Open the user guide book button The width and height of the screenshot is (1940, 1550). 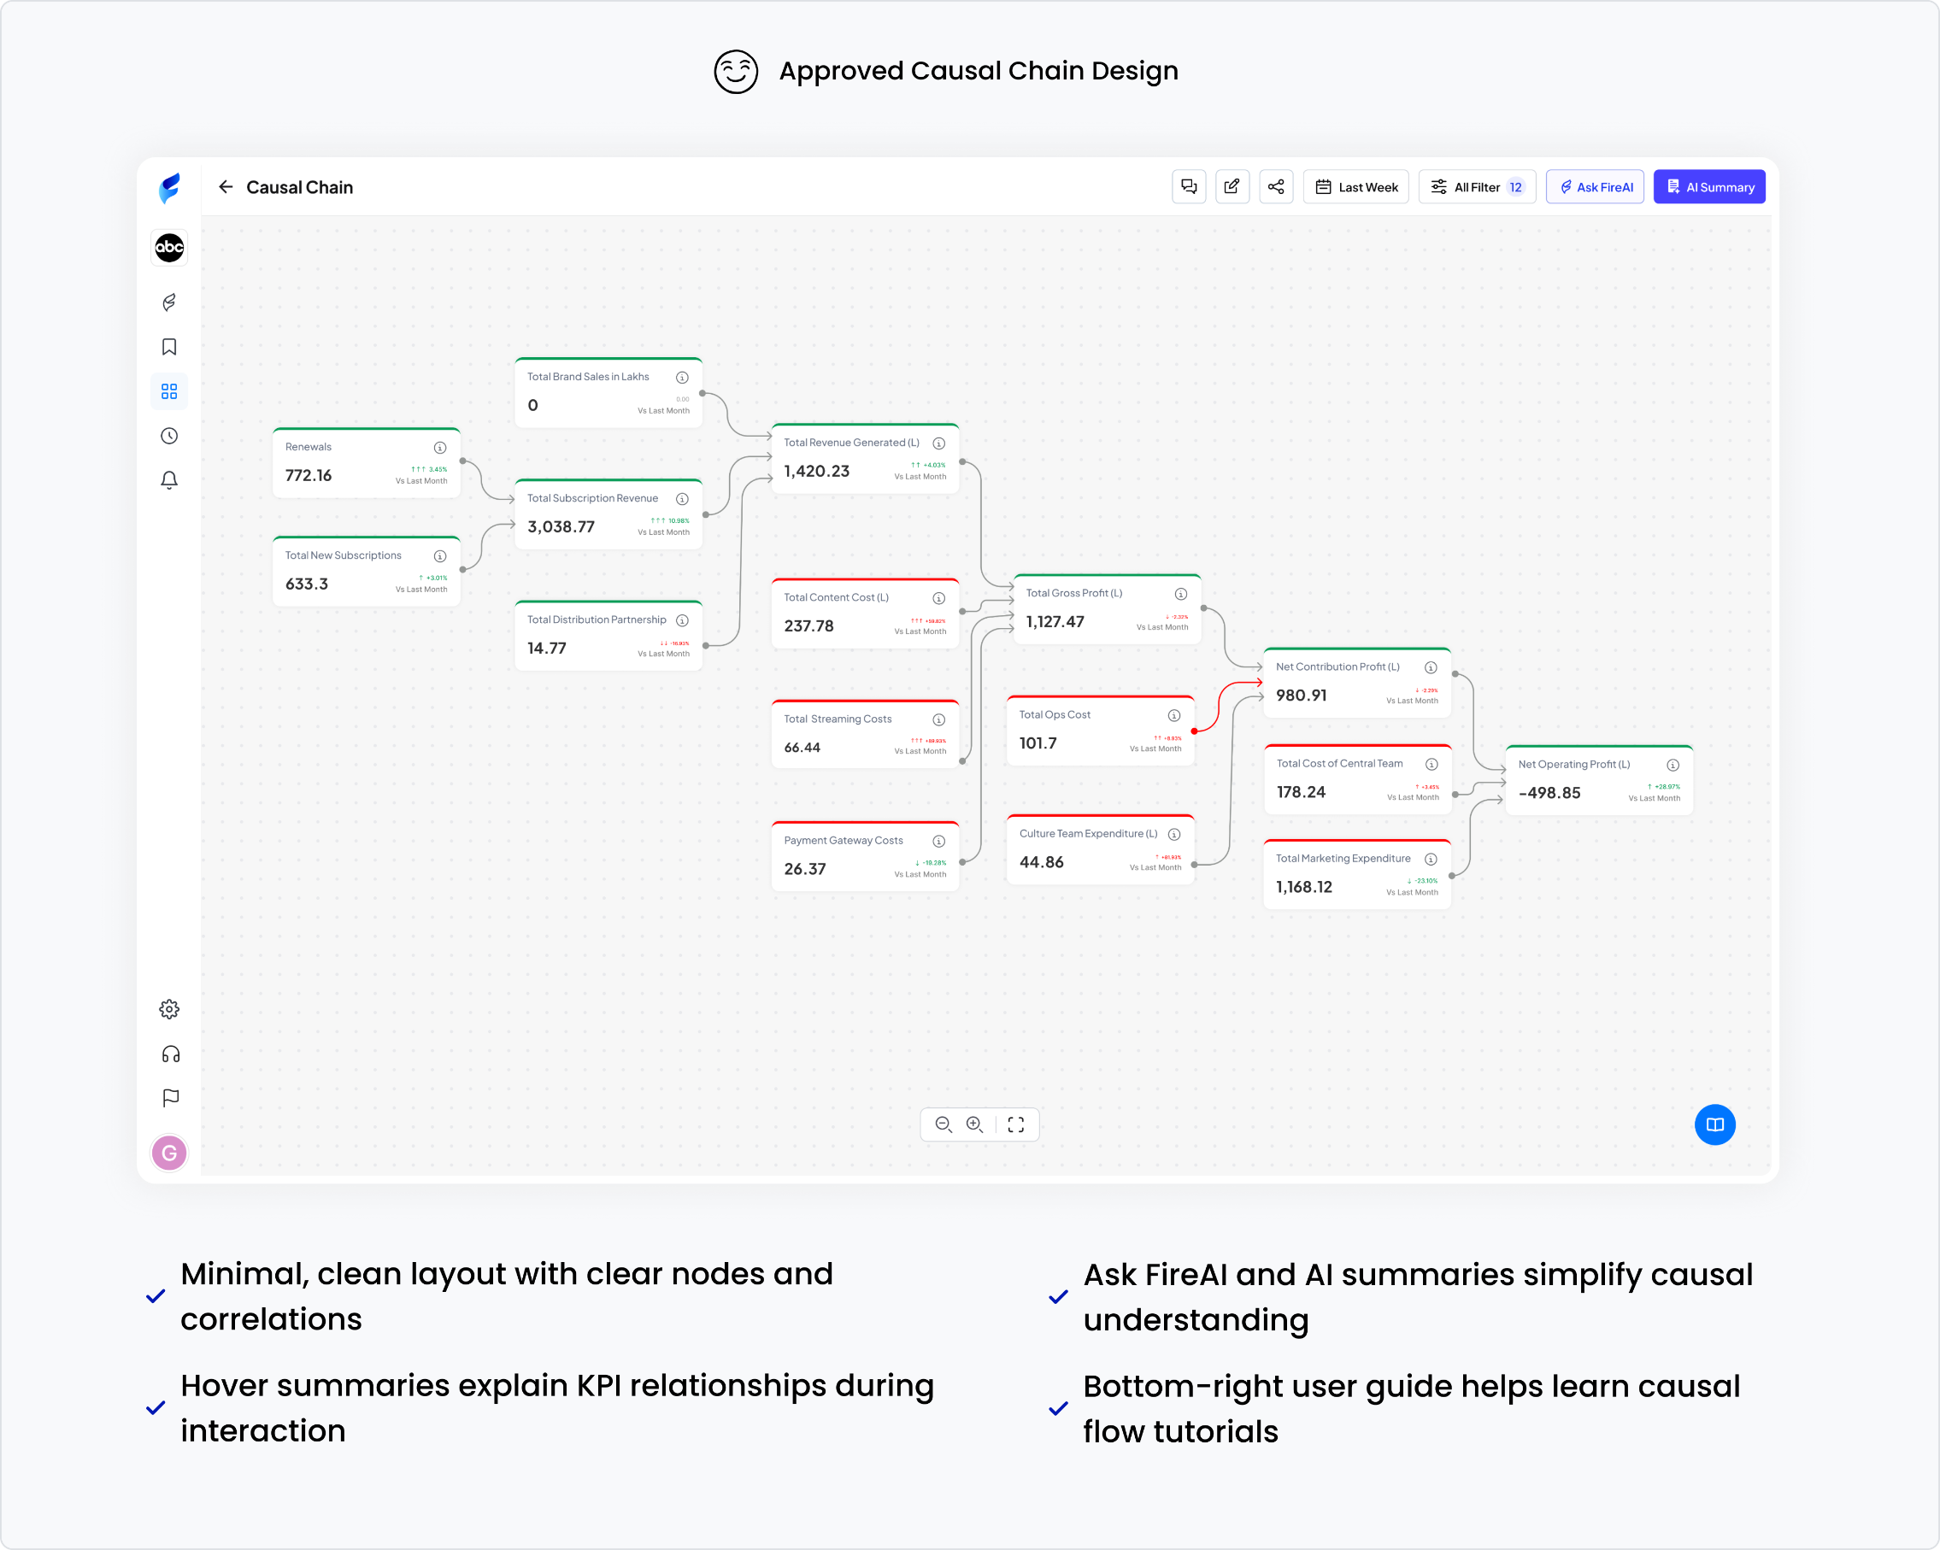point(1715,1124)
